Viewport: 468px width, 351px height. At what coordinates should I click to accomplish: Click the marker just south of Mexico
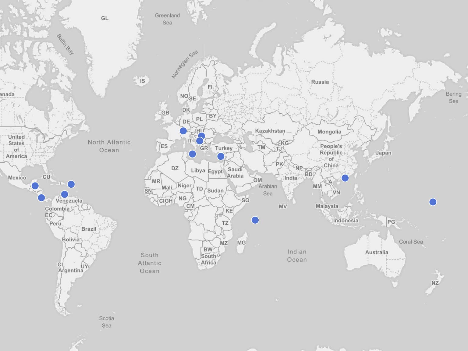pos(35,186)
